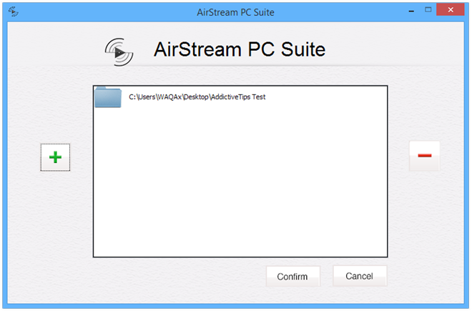Viewport: 472px width, 311px height.
Task: Close the AirStream PC Suite window
Action: [451, 9]
